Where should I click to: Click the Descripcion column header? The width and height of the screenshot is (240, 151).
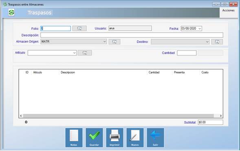coord(68,72)
